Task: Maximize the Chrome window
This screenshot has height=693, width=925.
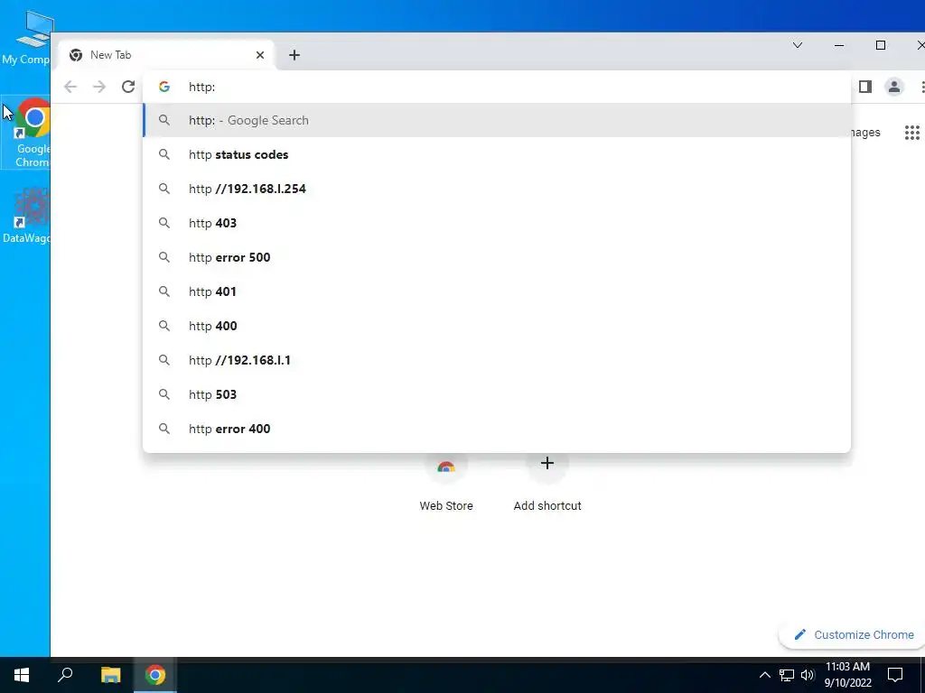Action: point(881,45)
